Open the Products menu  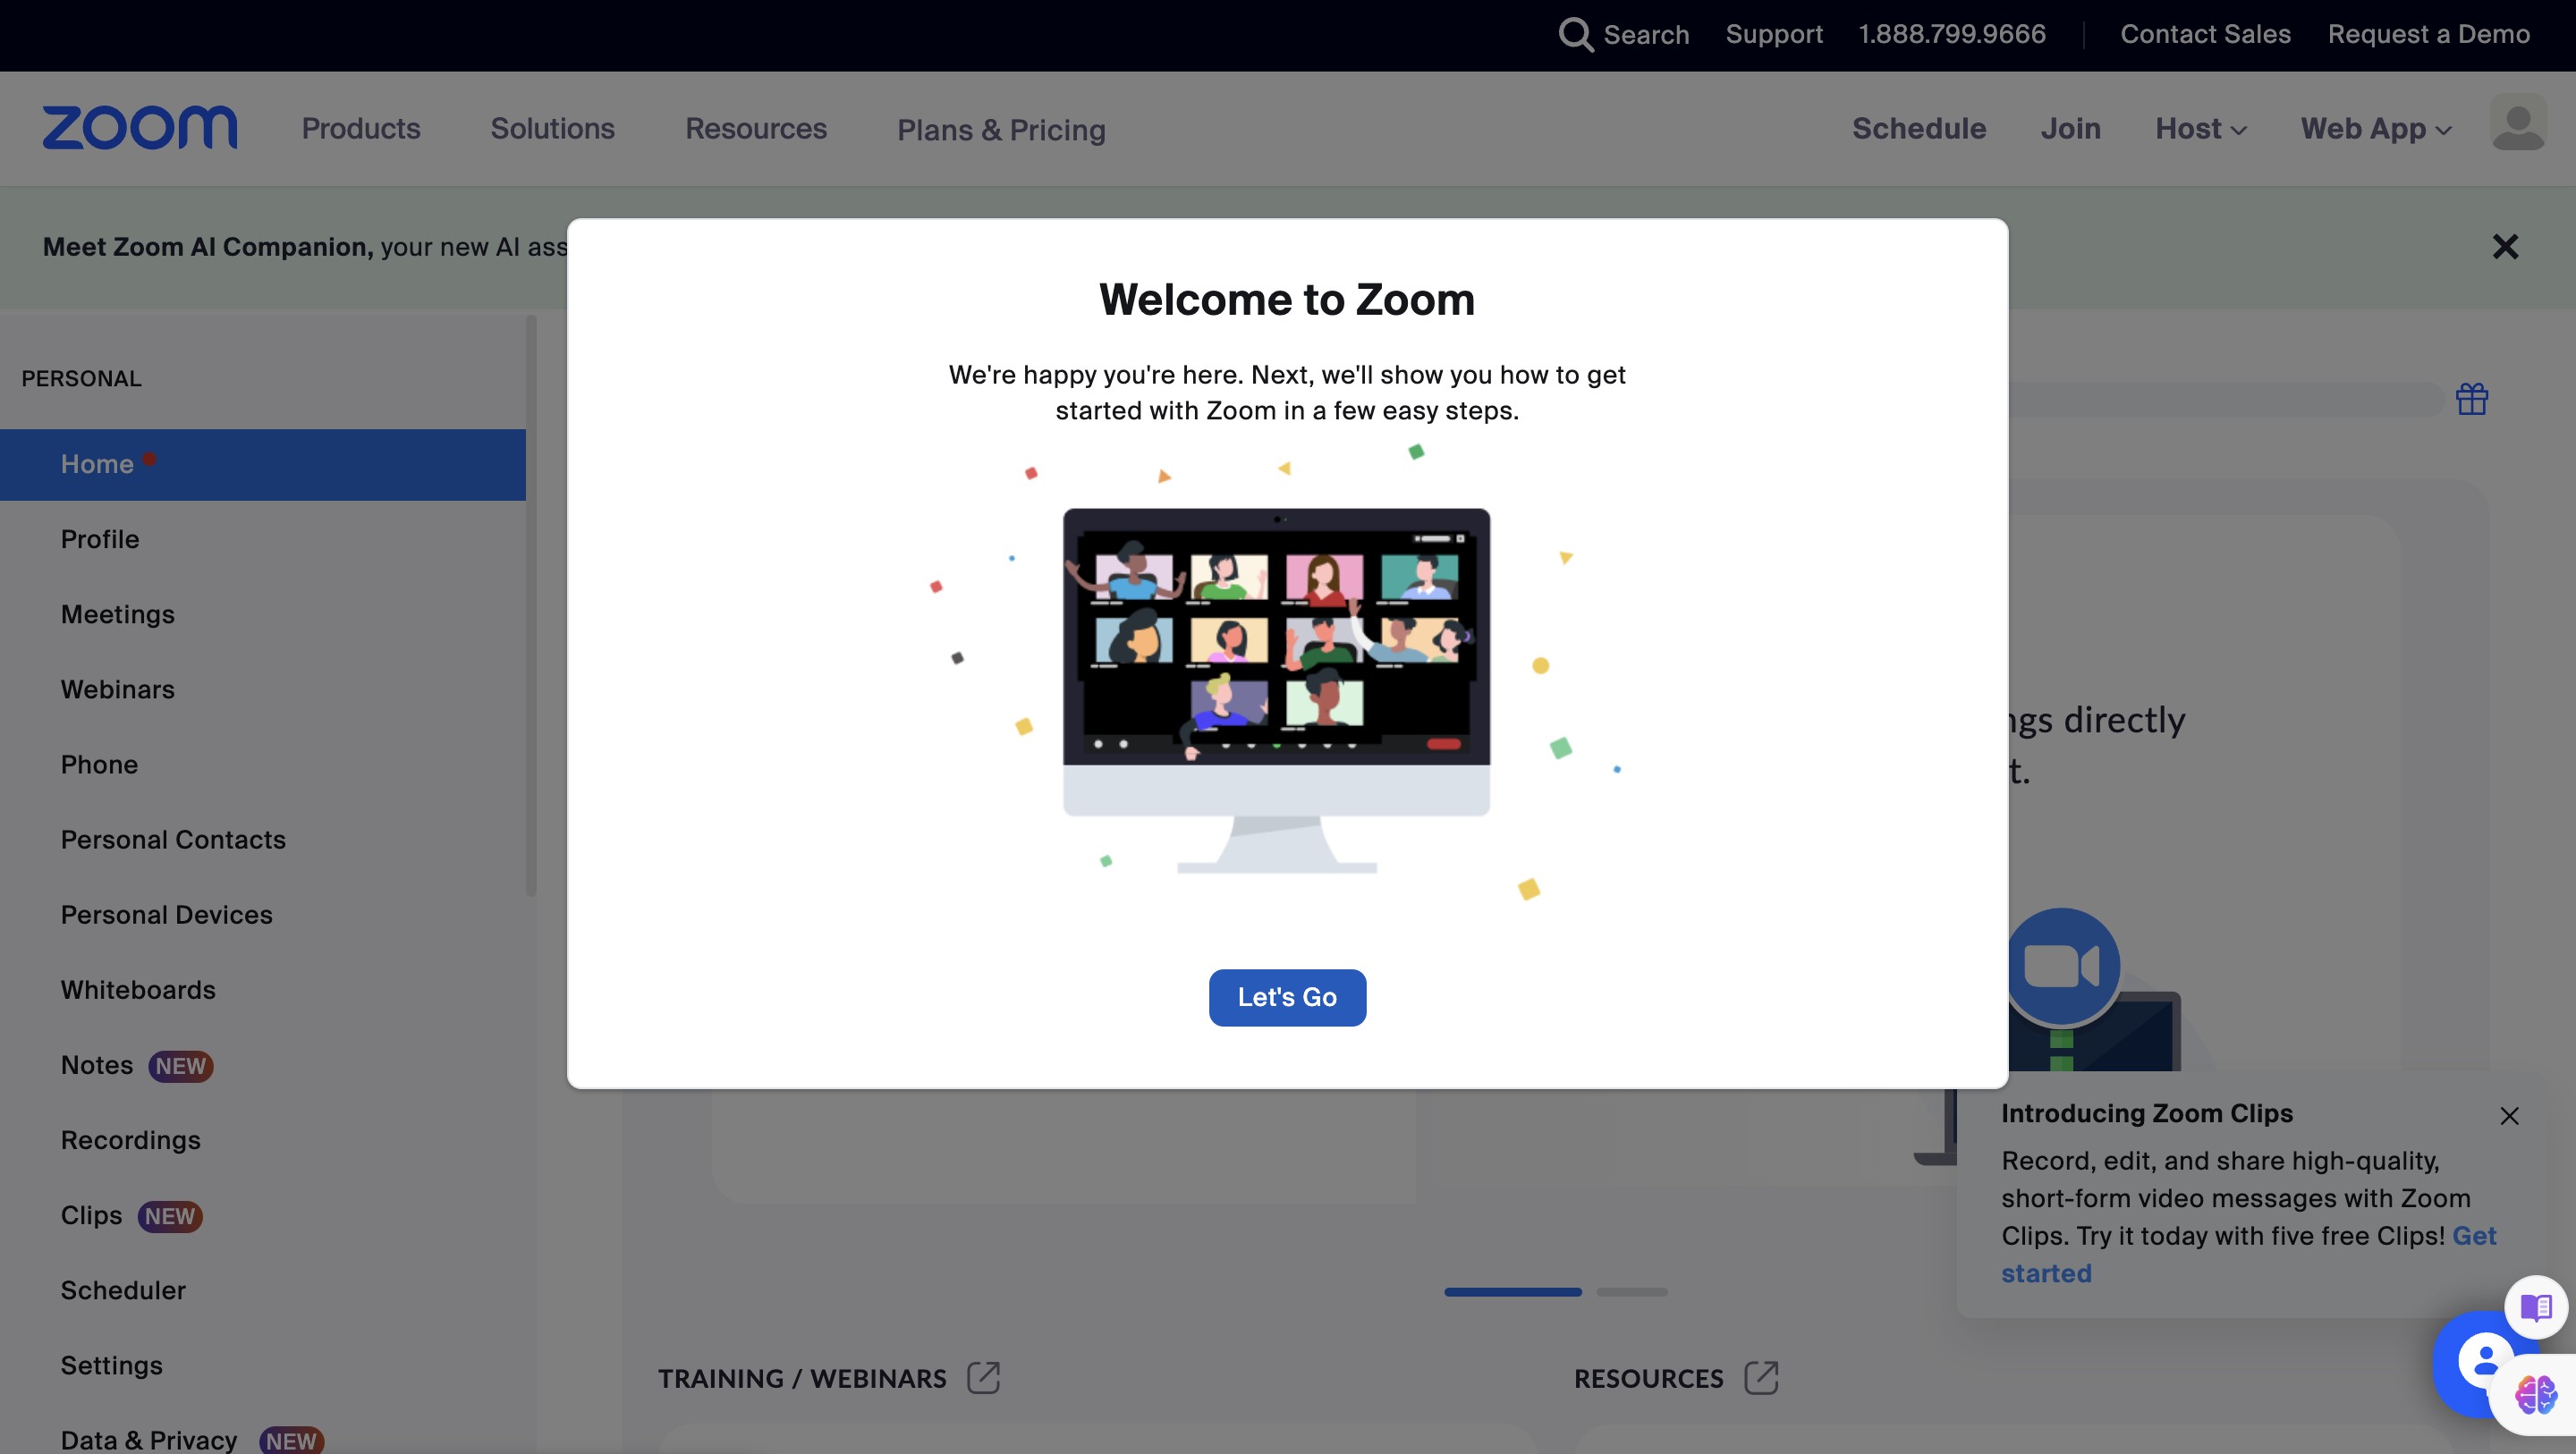(x=360, y=129)
